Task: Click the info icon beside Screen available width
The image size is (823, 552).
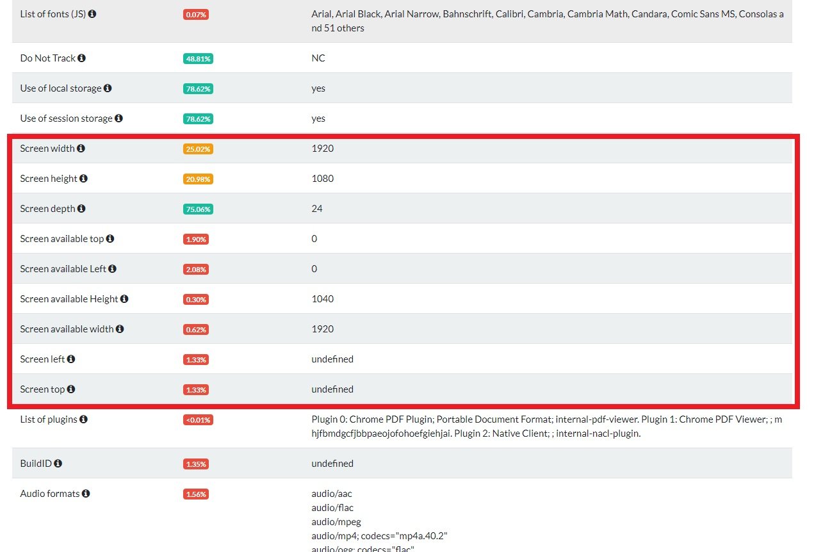Action: coord(120,329)
